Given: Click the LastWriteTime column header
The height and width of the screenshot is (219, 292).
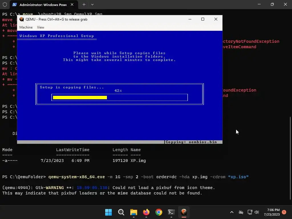Looking at the screenshot, I should coord(73,150).
